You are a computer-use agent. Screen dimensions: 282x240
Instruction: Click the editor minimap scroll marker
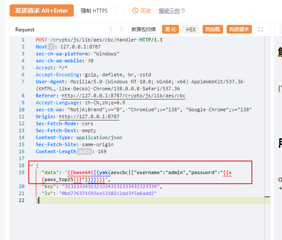pos(267,197)
